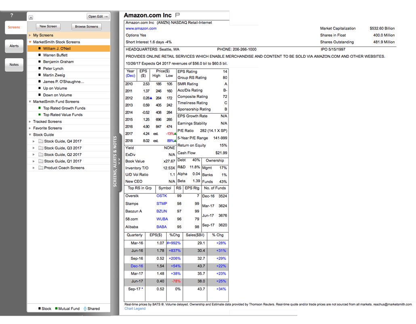416x324 pixels.
Task: Click the 89% estimate change for 2018
Action: click(x=170, y=141)
